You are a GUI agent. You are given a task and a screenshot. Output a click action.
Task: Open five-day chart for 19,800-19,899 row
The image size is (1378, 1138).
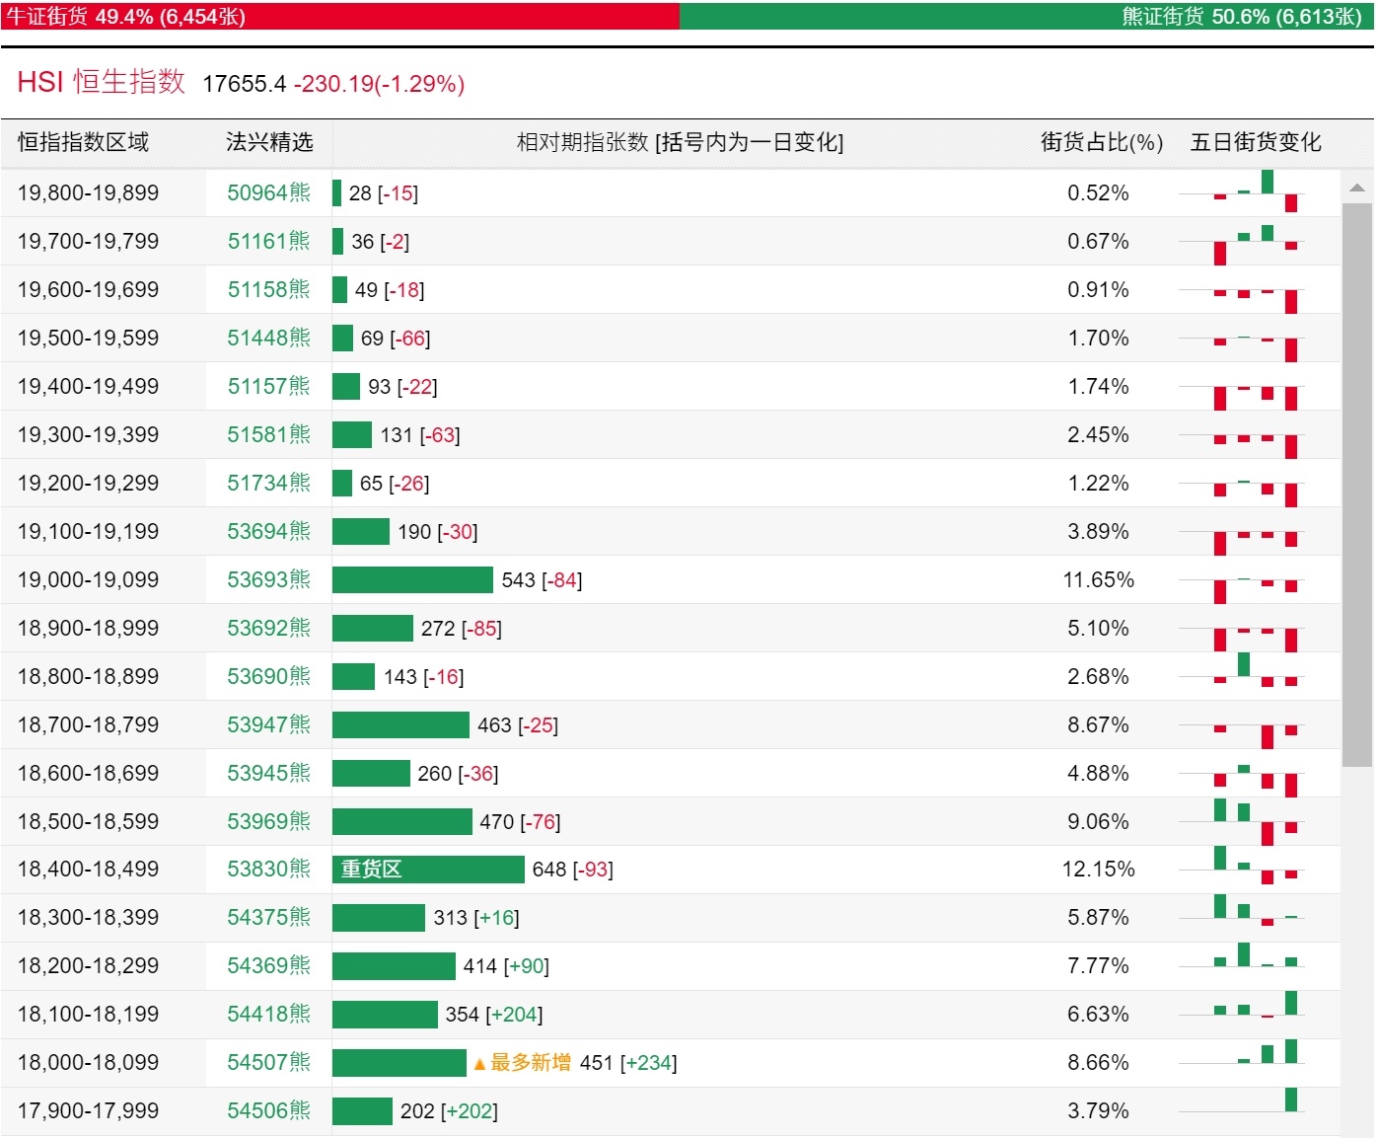[1243, 193]
